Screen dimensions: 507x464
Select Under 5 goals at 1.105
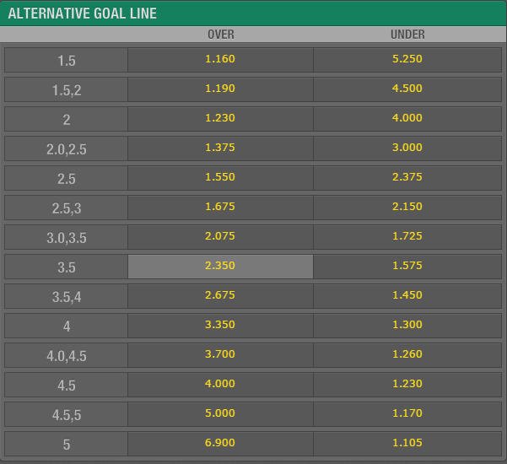coord(407,444)
